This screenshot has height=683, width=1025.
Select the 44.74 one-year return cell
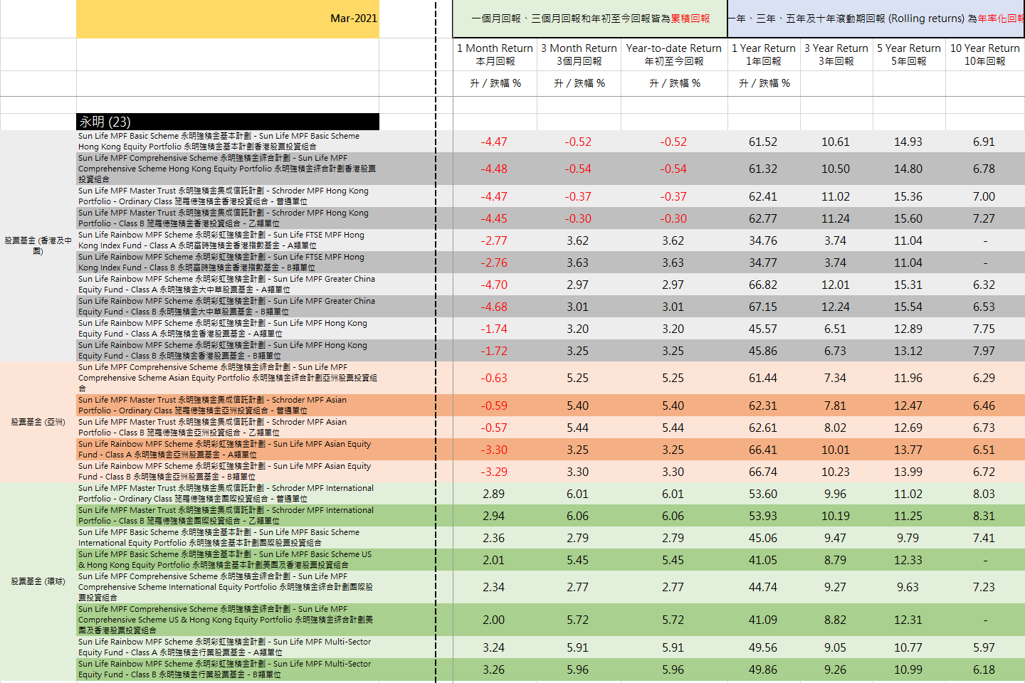[763, 587]
